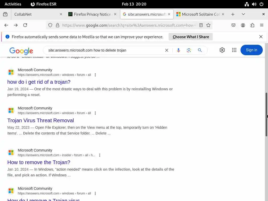The width and height of the screenshot is (268, 201).
Task: Click the page vertical scrollbar thumb
Action: 266,115
